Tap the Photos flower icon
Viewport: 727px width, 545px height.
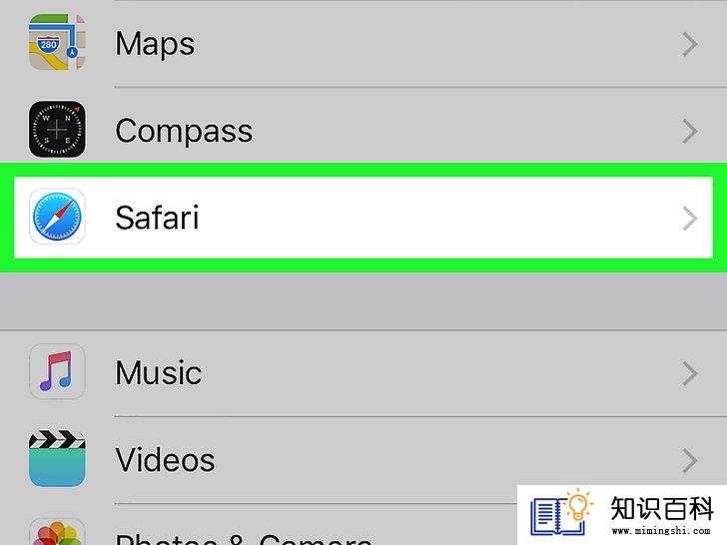coord(57,532)
